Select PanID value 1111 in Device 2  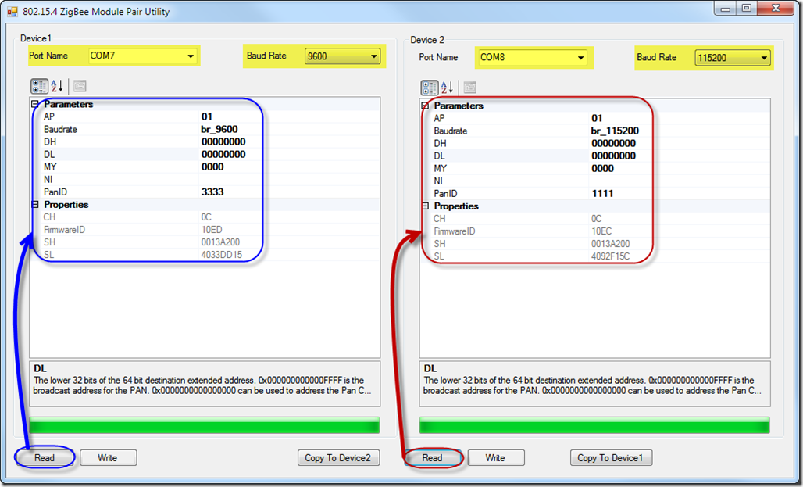point(602,194)
